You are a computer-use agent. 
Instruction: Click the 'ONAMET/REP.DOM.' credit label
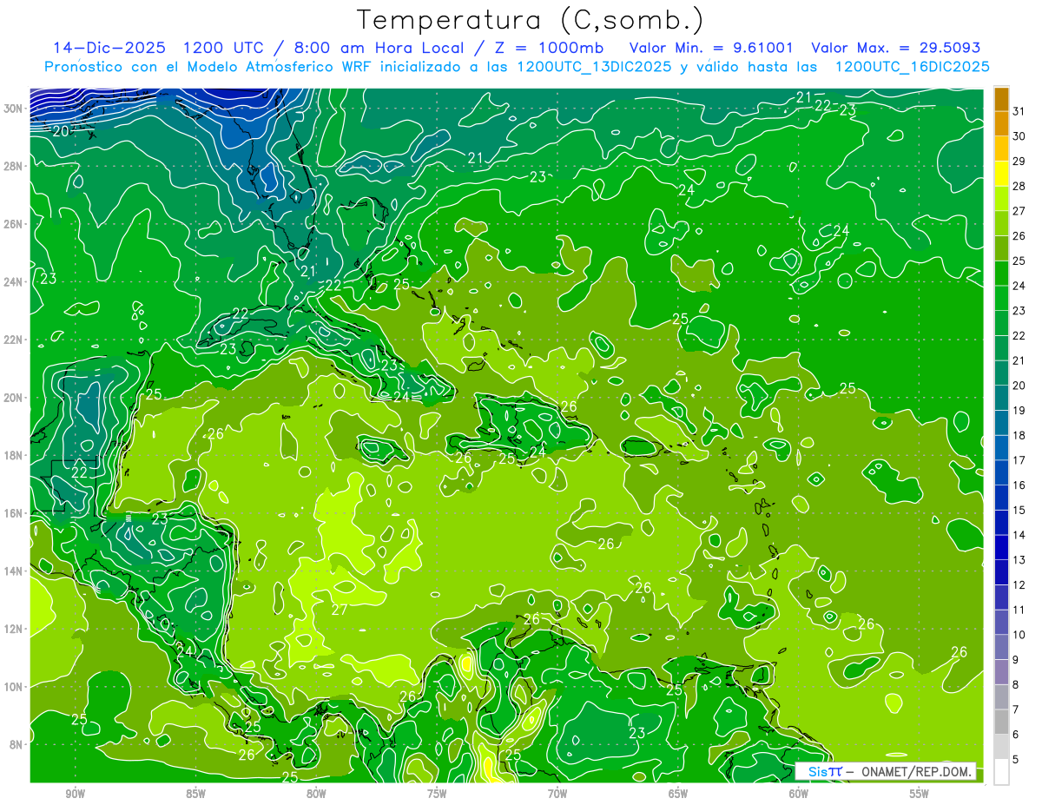coord(915,771)
